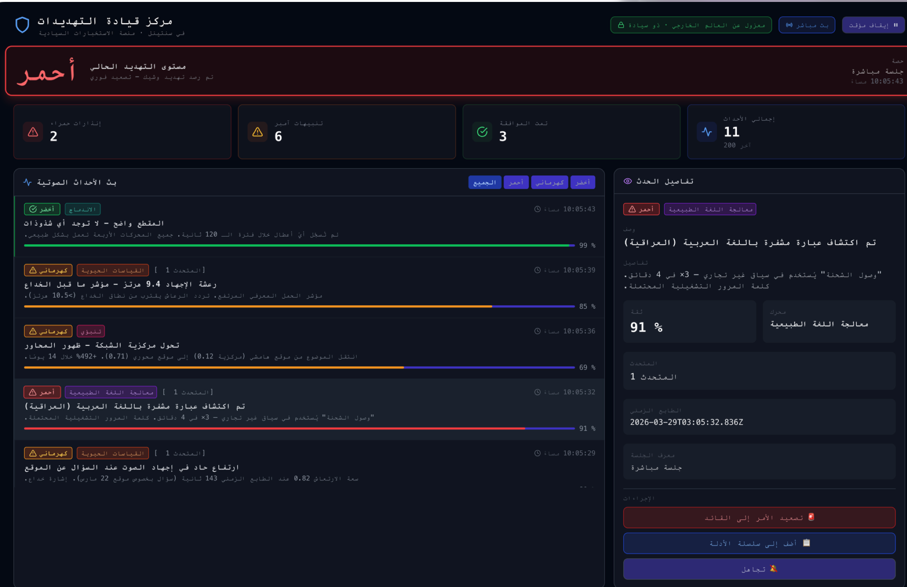Click the timestamp 2026-03-29T03:05:32.836Z
The image size is (907, 587).
click(686, 422)
